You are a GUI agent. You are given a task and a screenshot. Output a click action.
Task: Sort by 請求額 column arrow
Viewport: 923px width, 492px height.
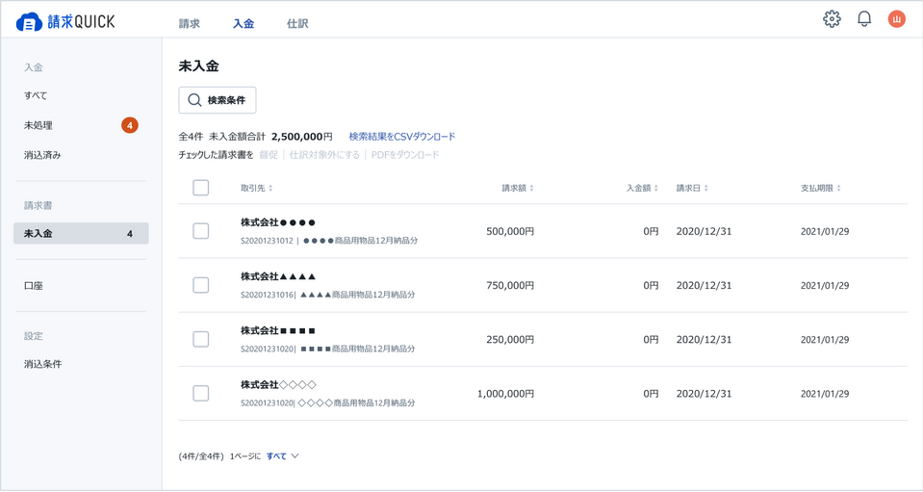click(x=531, y=189)
